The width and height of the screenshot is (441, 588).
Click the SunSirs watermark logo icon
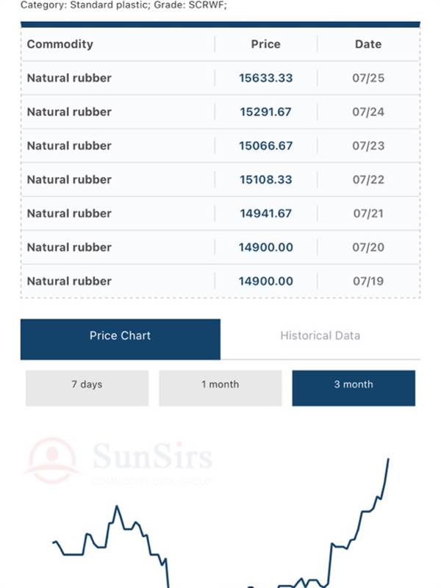pyautogui.click(x=51, y=461)
